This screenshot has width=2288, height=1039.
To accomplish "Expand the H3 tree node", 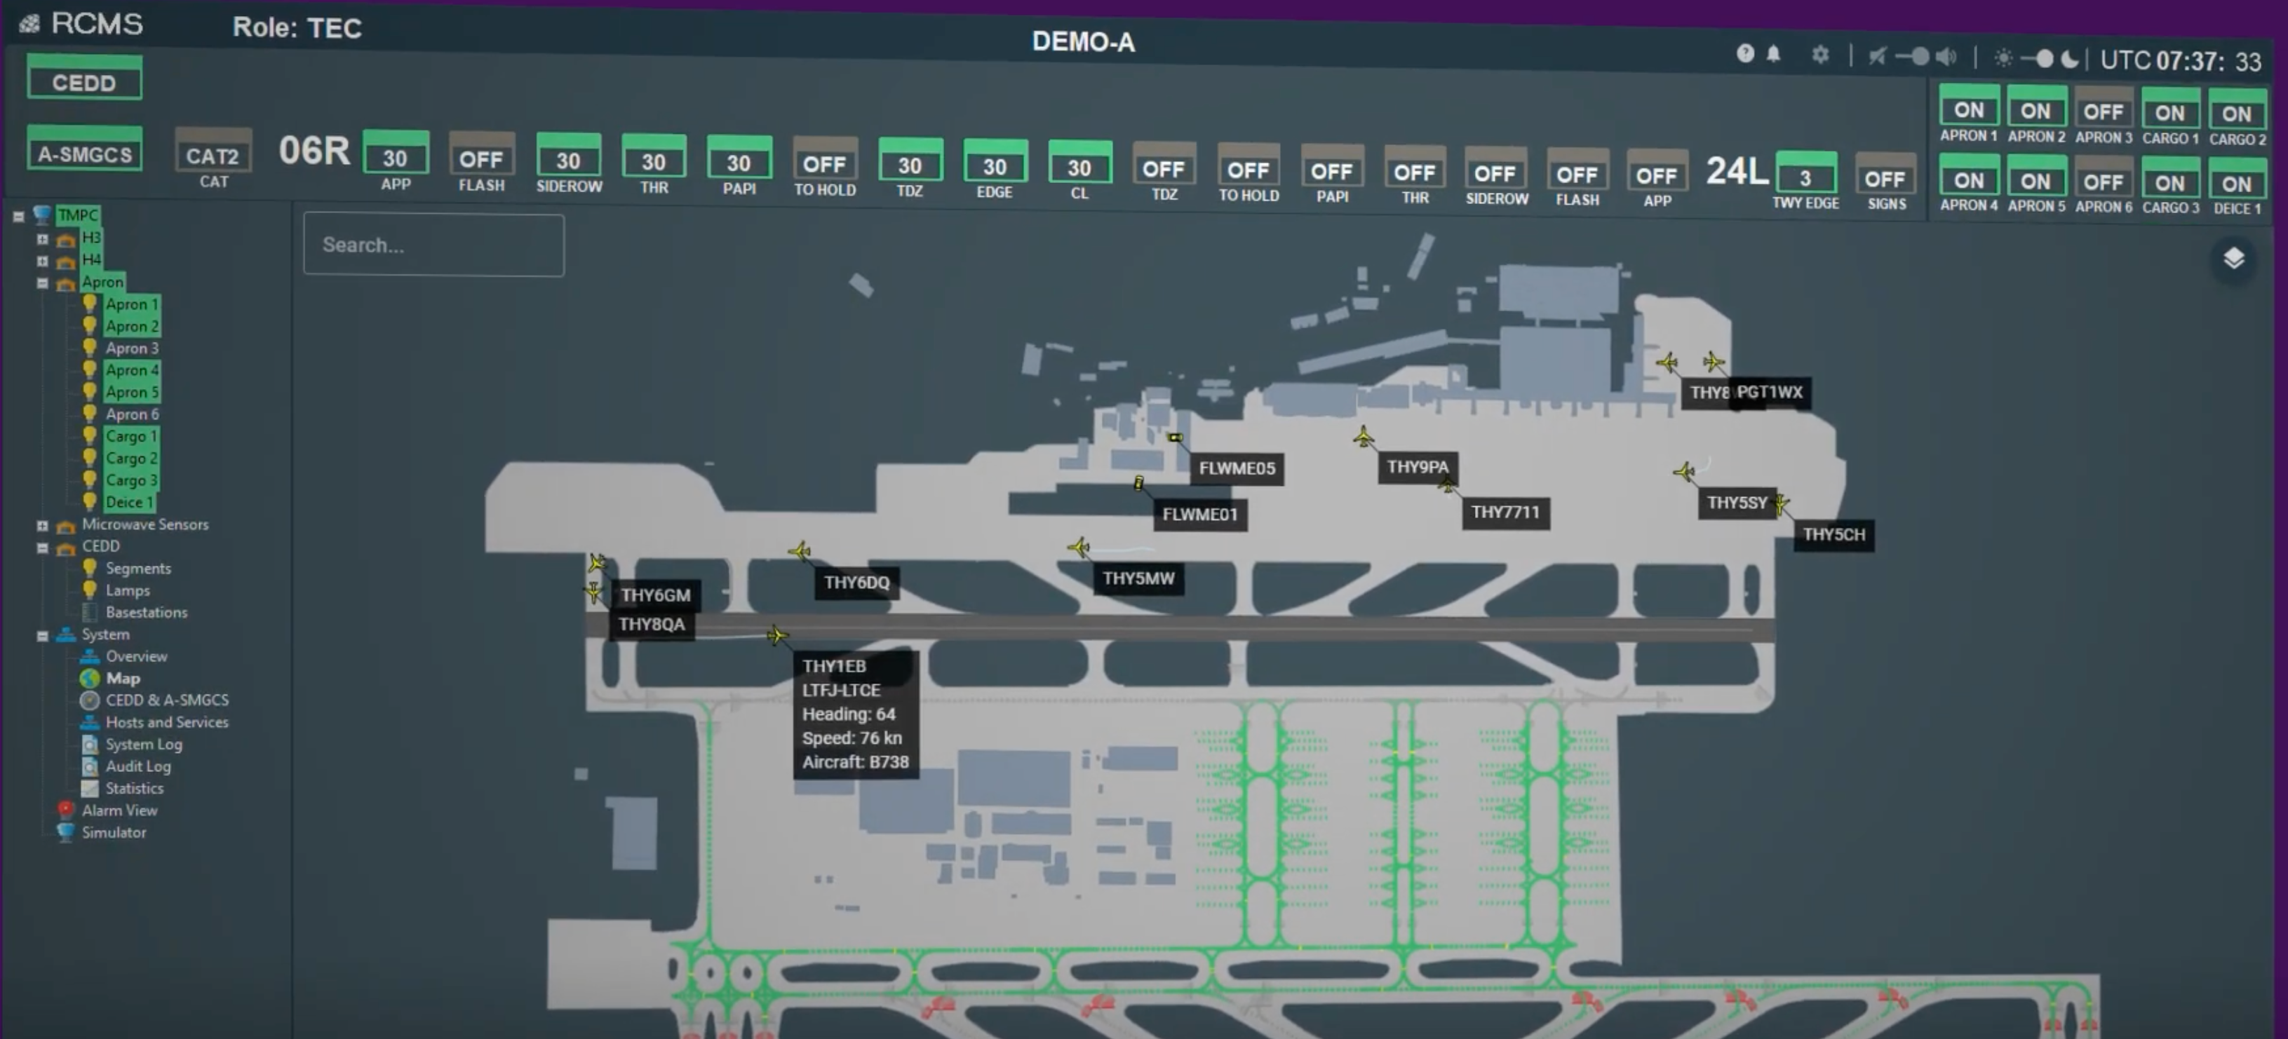I will [42, 239].
